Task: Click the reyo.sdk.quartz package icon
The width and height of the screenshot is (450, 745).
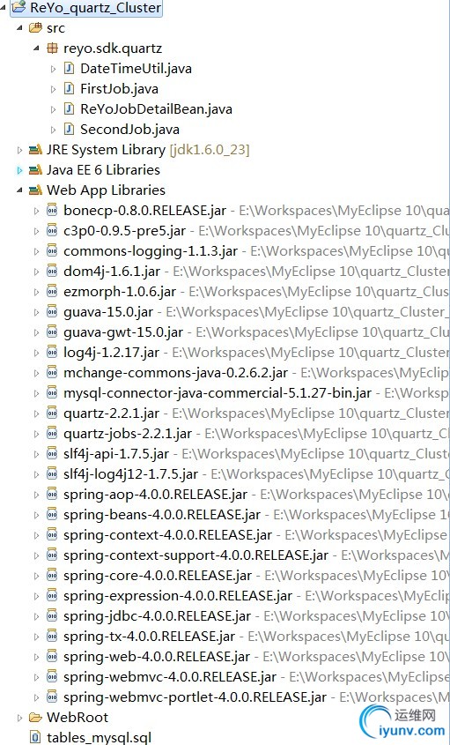Action: tap(52, 48)
